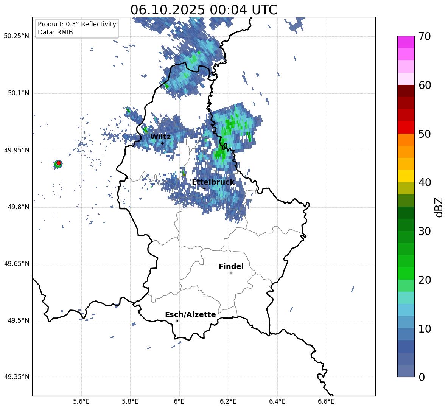Pick the dark red swatch below 60

pos(406,91)
